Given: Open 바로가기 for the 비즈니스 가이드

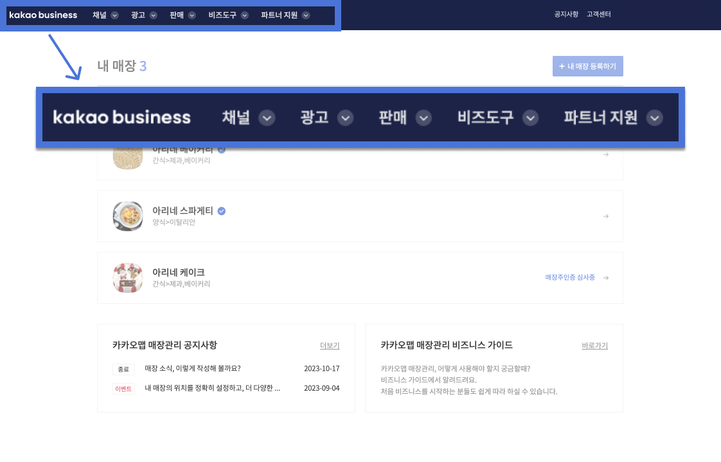Looking at the screenshot, I should 594,346.
